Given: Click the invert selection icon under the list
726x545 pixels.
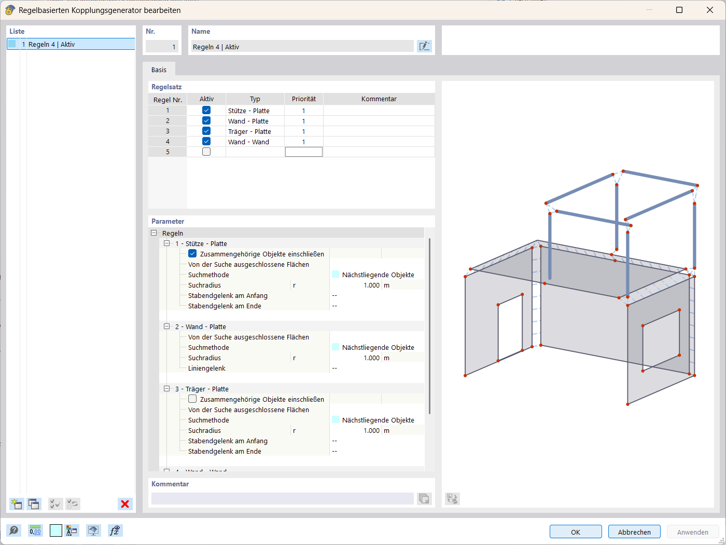Looking at the screenshot, I should 73,504.
